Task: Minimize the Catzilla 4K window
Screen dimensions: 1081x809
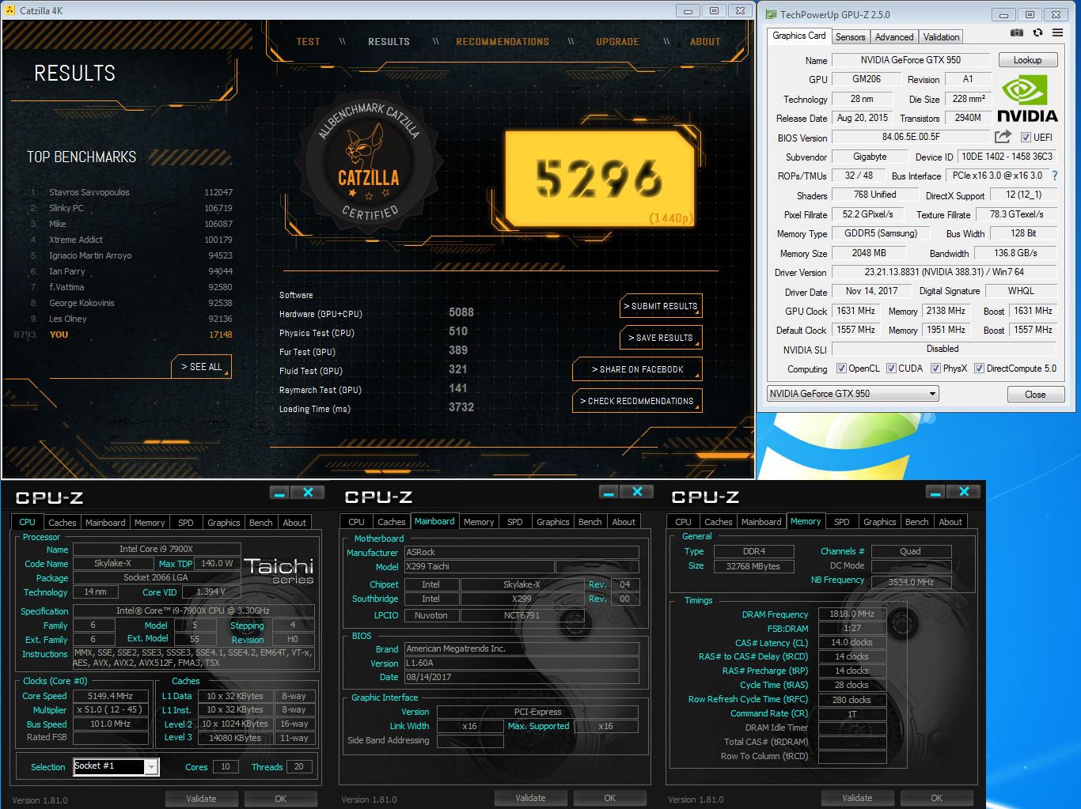Action: point(688,10)
